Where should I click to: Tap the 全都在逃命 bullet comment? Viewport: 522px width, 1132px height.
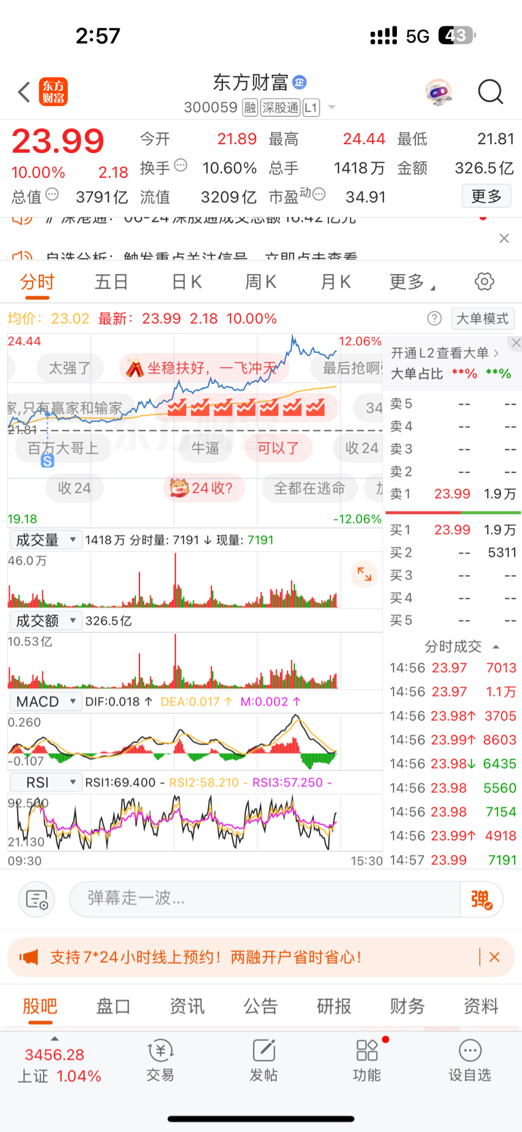click(309, 488)
